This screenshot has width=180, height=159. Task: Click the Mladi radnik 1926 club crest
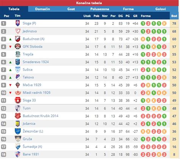coord(18,93)
